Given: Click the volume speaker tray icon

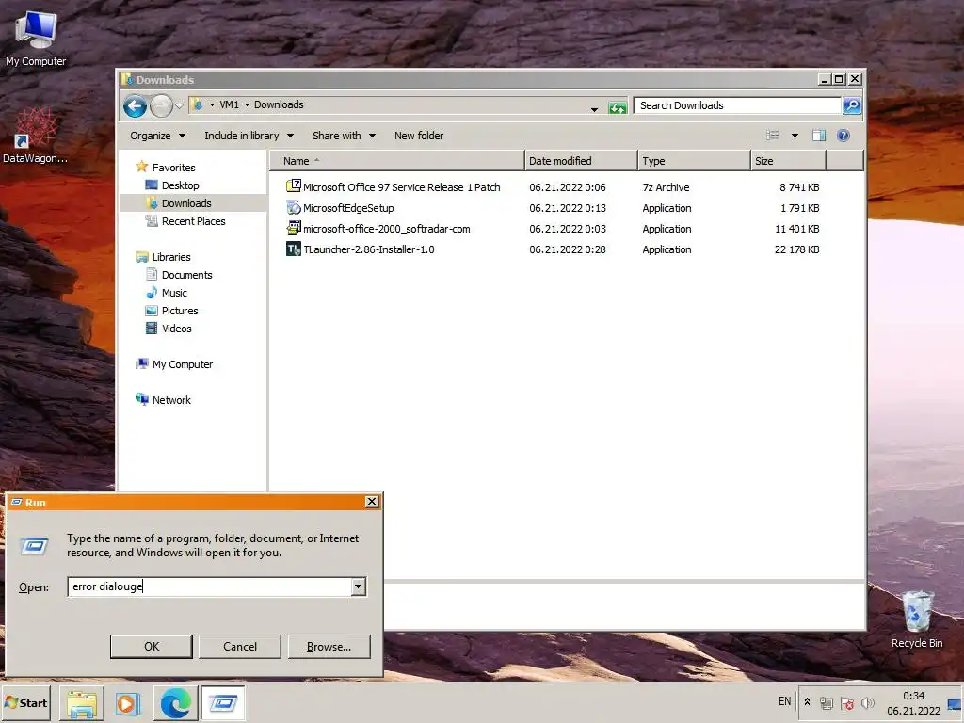Looking at the screenshot, I should [x=867, y=702].
